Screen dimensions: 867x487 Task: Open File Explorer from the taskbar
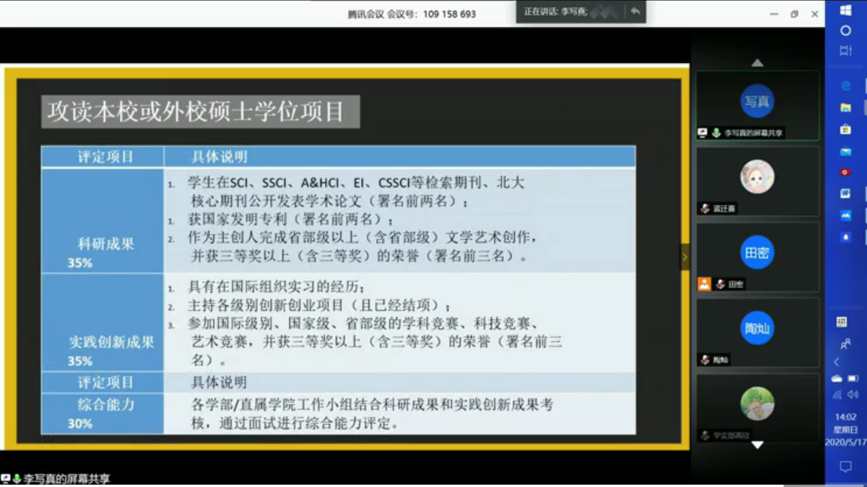(846, 107)
